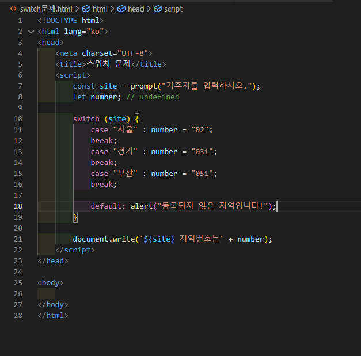The image size is (361, 356).
Task: Click the let keyword on line 8
Action: tap(79, 97)
